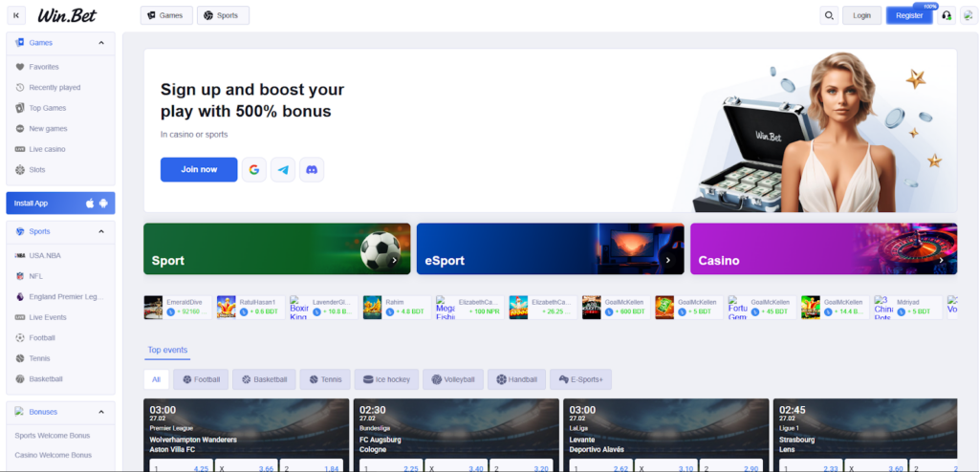Click the Slots icon in sidebar
The width and height of the screenshot is (979, 472).
pos(19,170)
